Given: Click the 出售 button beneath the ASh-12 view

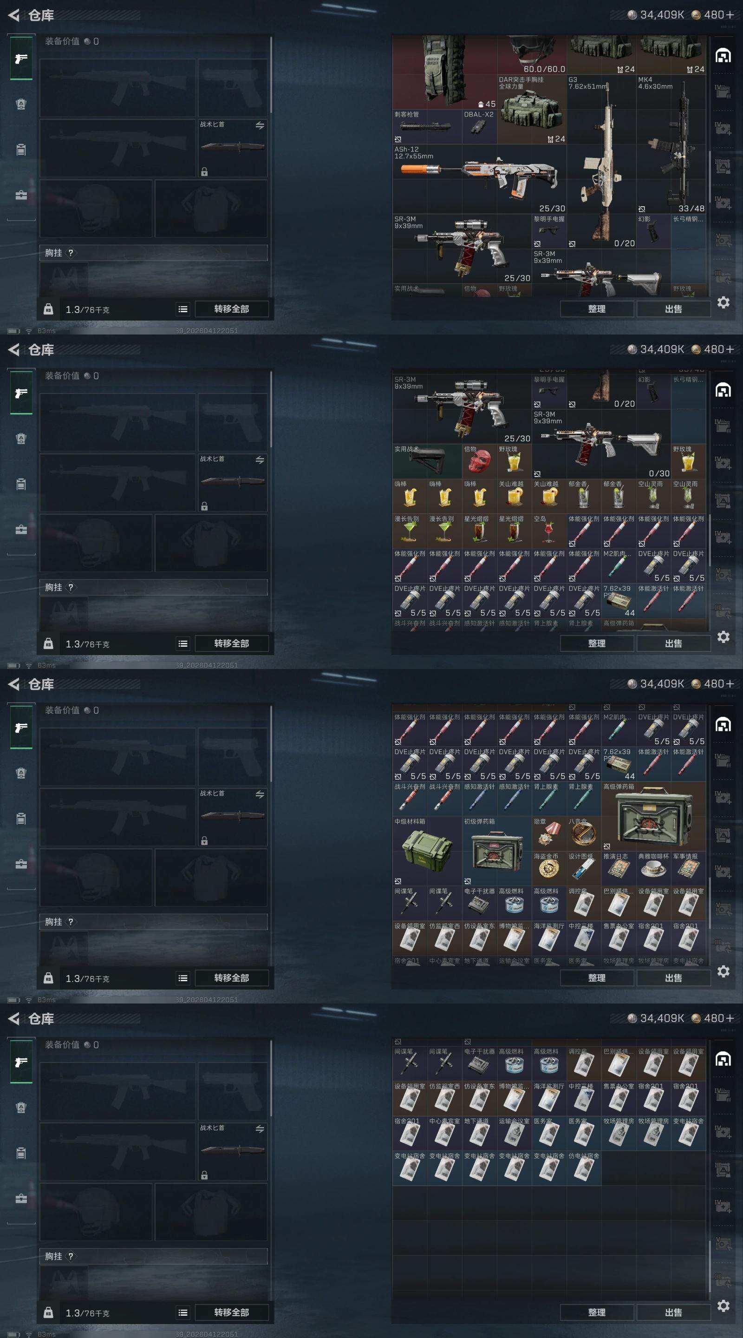Looking at the screenshot, I should click(673, 309).
